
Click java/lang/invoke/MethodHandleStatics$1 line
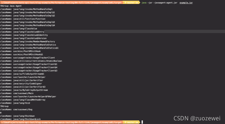(x=29, y=48)
